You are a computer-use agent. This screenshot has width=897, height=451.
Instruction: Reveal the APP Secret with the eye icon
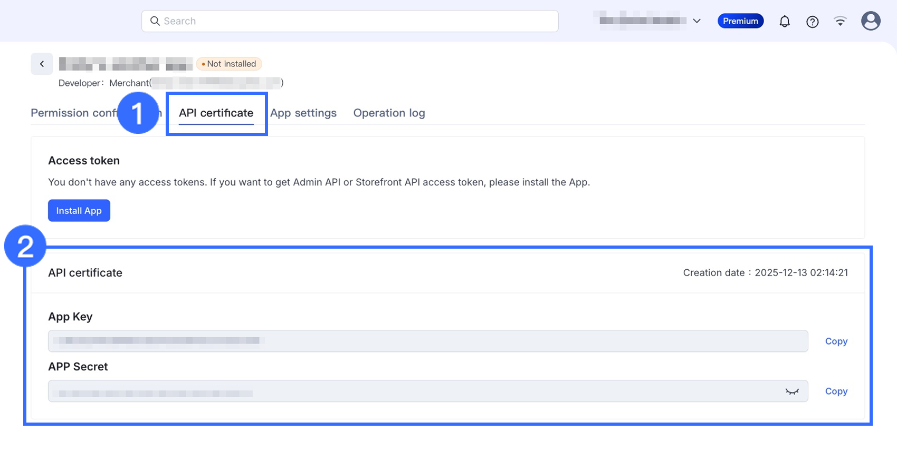(792, 391)
